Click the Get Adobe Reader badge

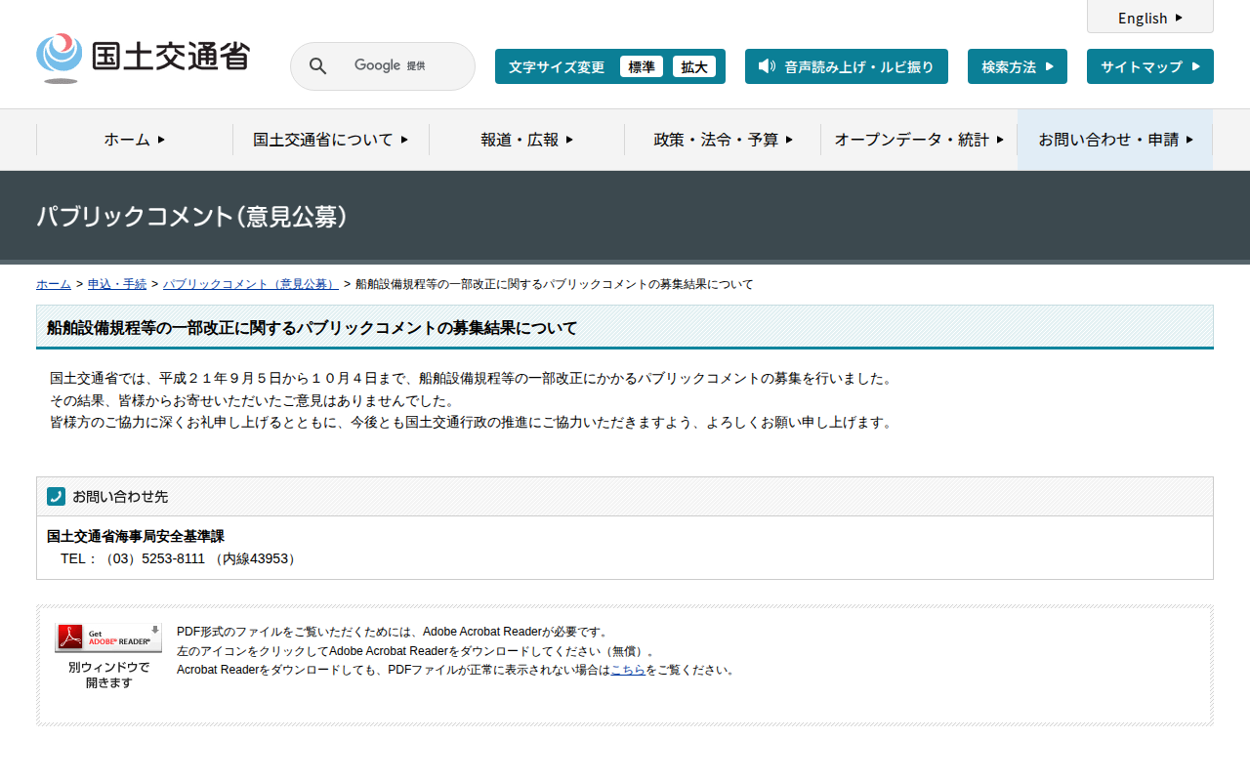(x=108, y=637)
